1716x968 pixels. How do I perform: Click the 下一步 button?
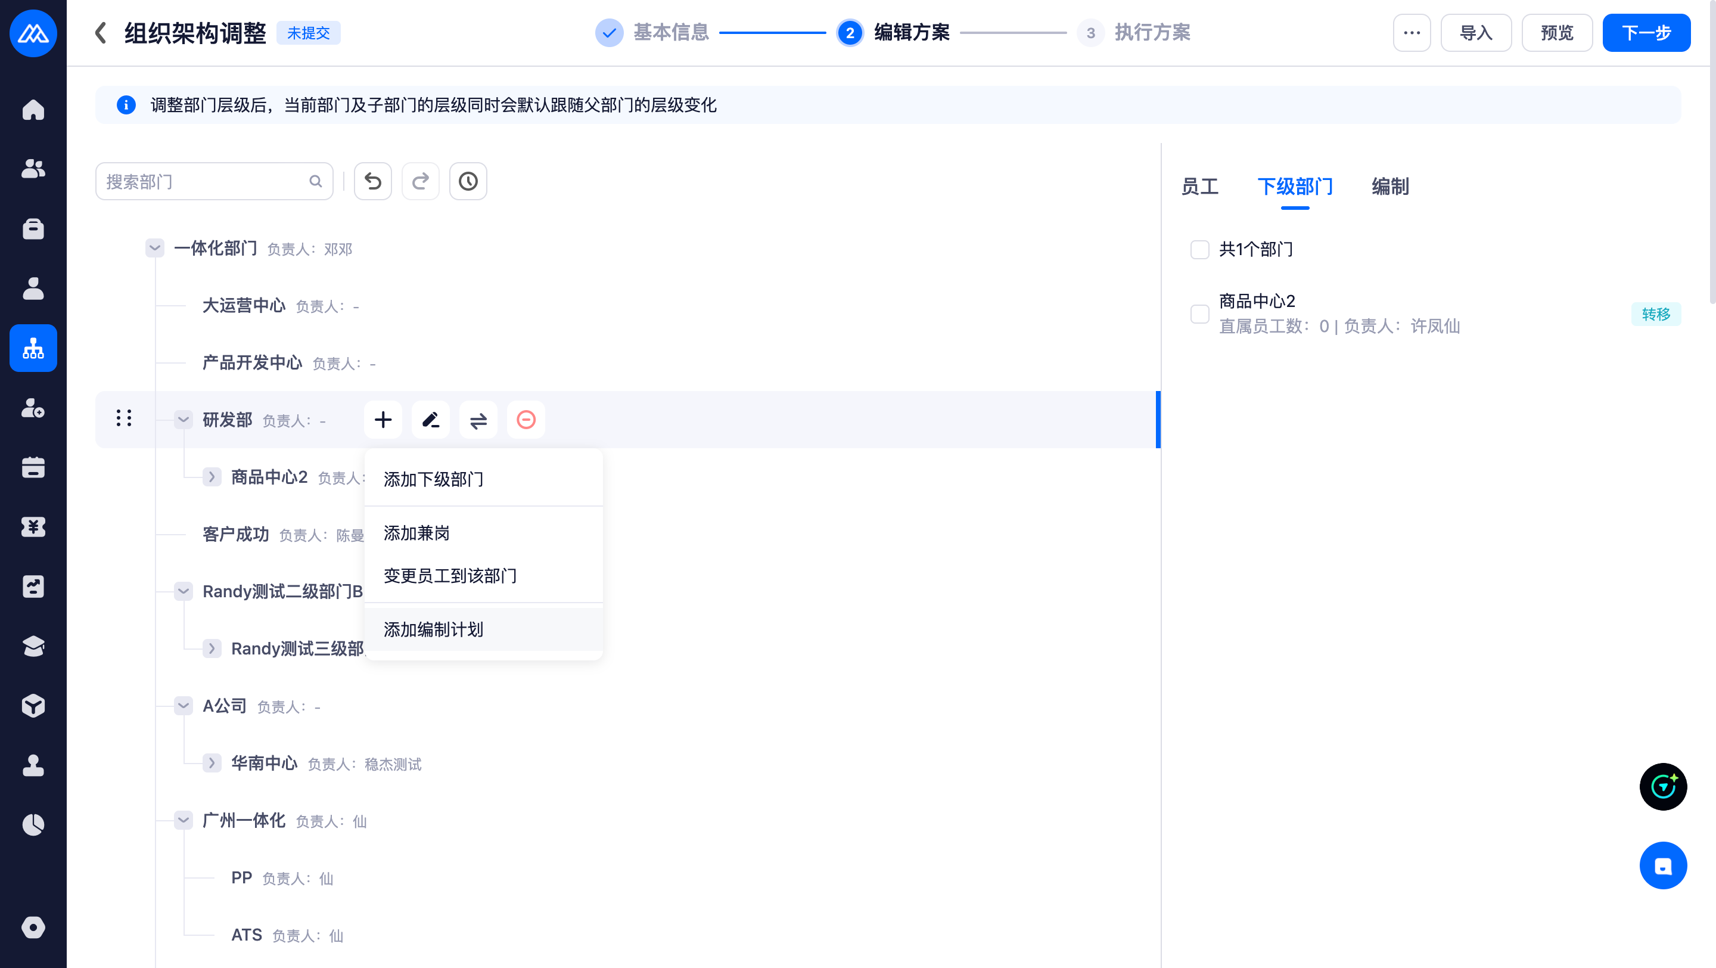[x=1645, y=33]
